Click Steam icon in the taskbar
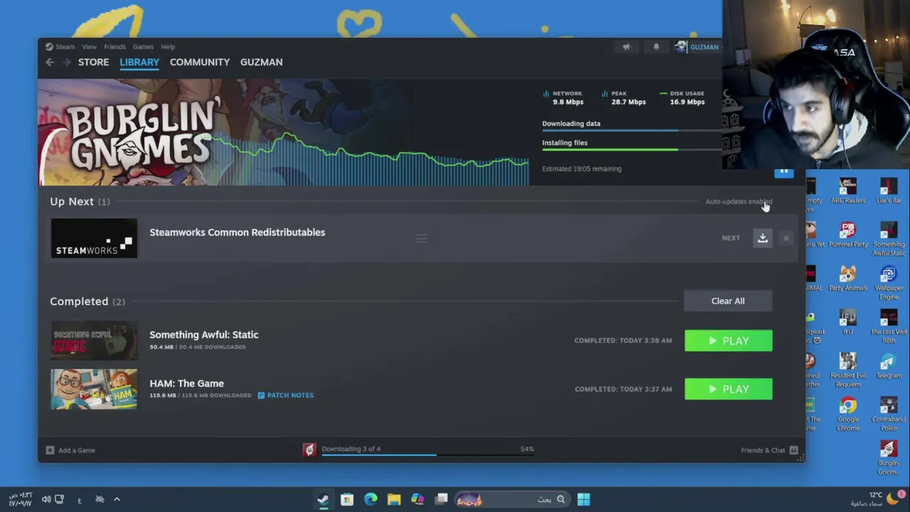The height and width of the screenshot is (512, 910). (323, 499)
